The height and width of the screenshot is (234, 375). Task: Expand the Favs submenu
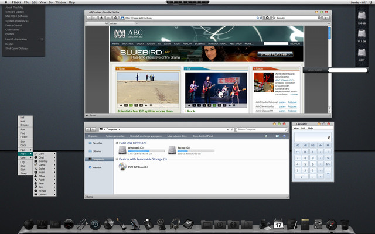point(25,150)
